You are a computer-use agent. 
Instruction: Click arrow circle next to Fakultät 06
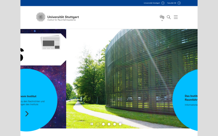[x=179, y=3]
